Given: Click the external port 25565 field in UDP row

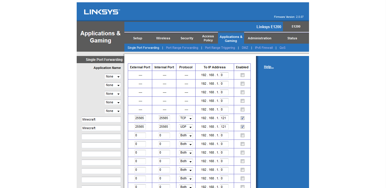Looking at the screenshot, I should click(x=140, y=127).
